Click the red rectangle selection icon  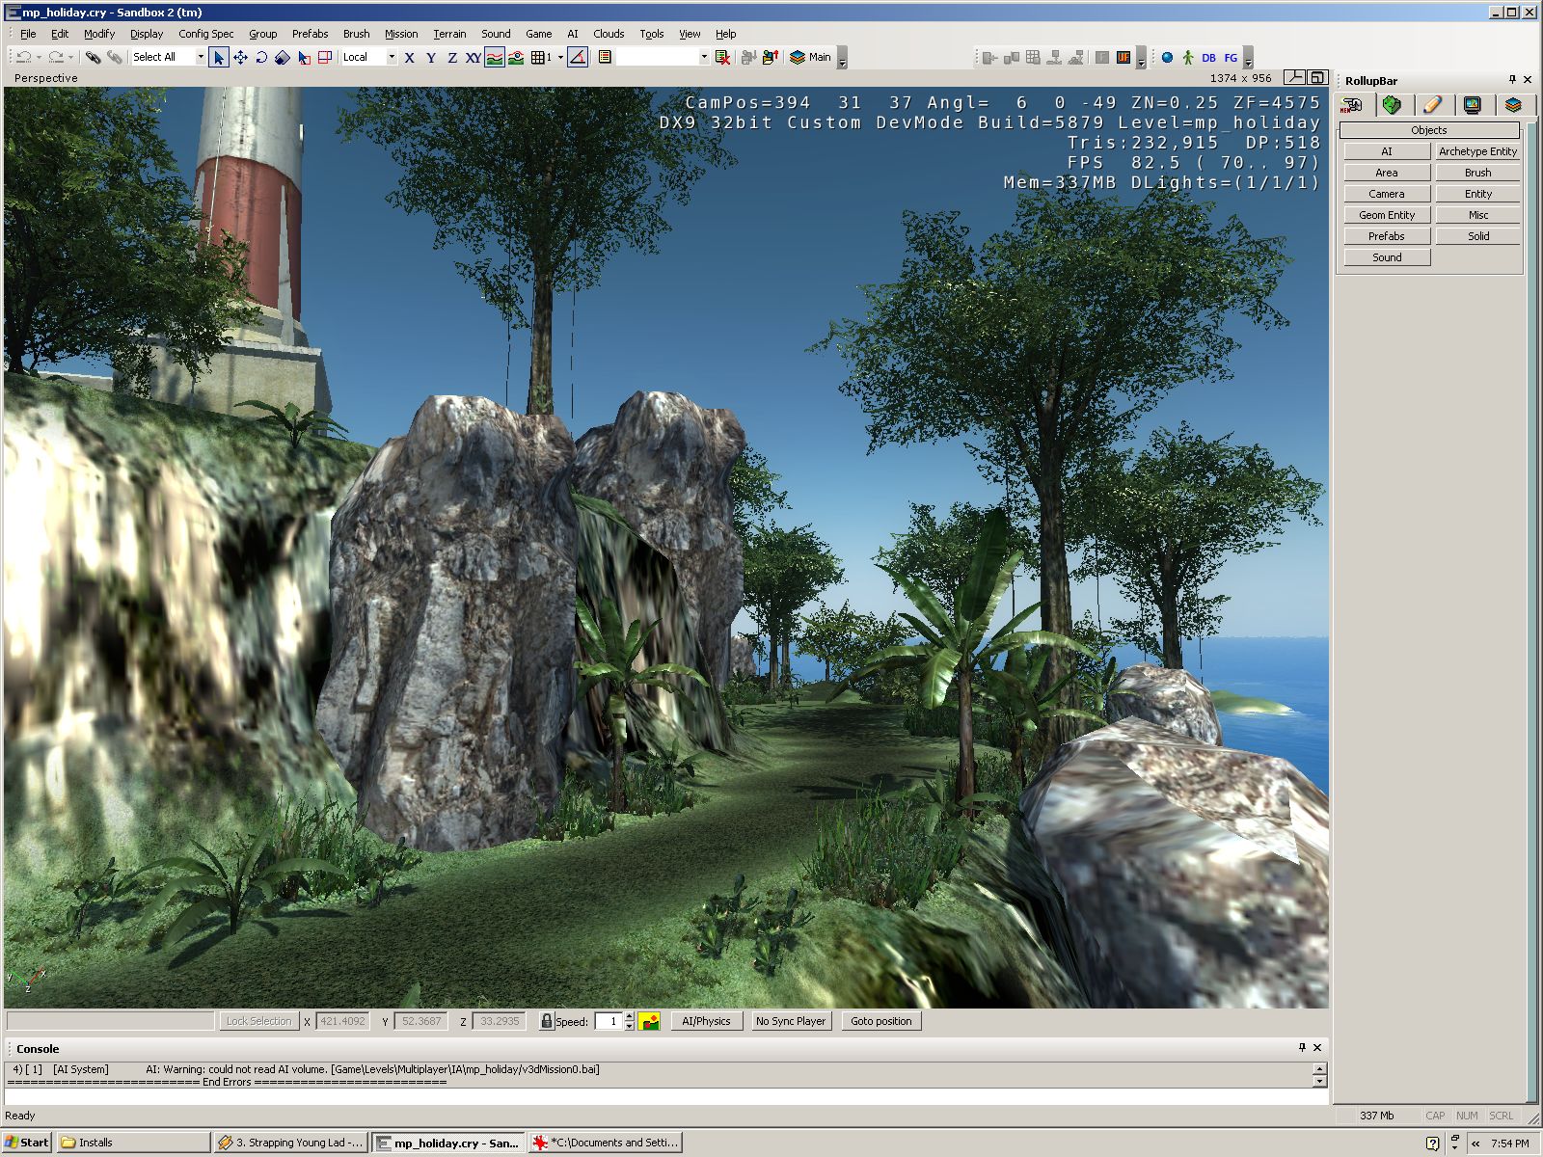point(325,58)
